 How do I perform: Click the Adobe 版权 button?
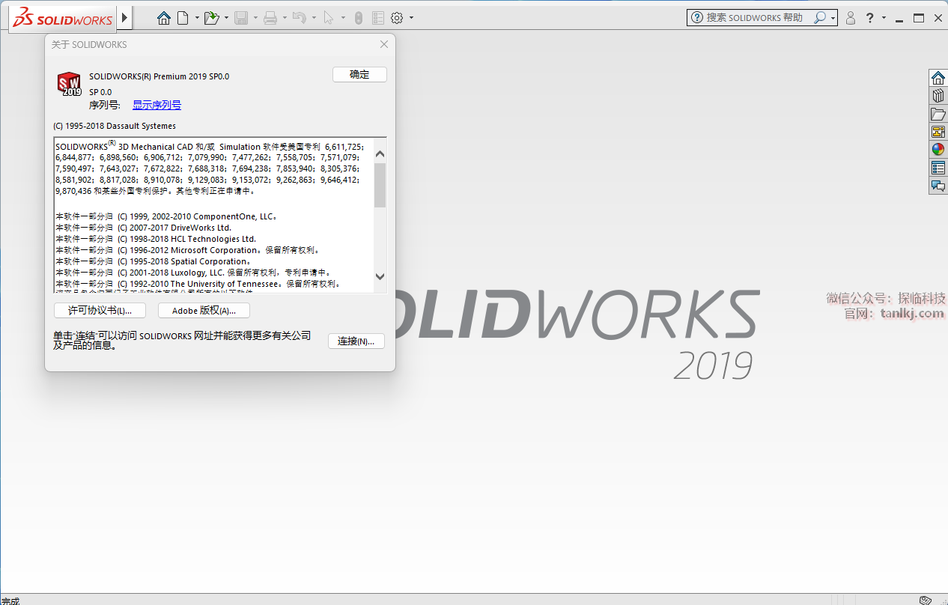coord(204,311)
